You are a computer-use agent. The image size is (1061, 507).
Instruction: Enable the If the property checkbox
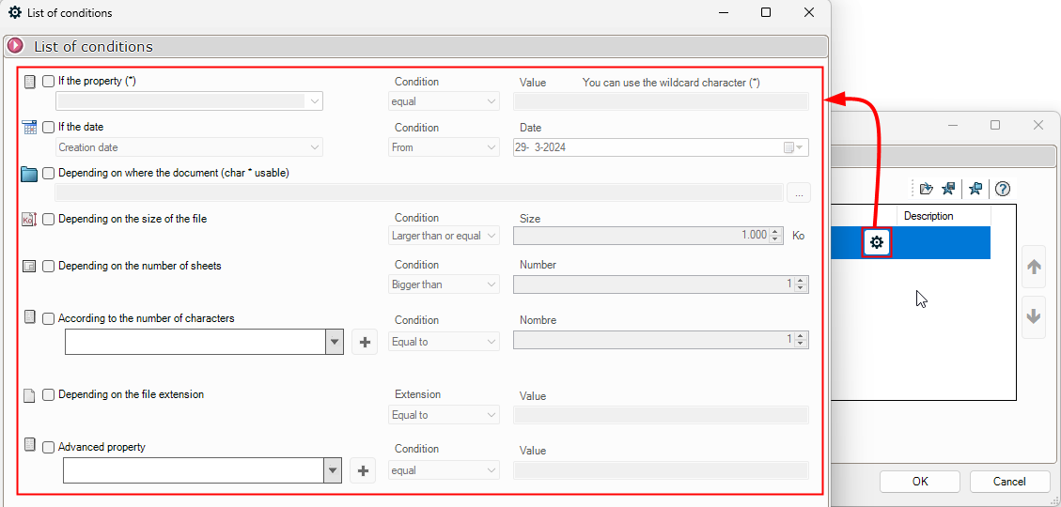point(48,81)
